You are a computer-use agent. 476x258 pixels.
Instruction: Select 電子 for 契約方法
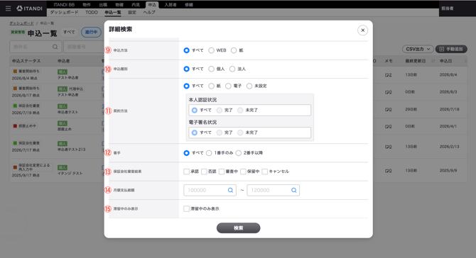tap(228, 86)
